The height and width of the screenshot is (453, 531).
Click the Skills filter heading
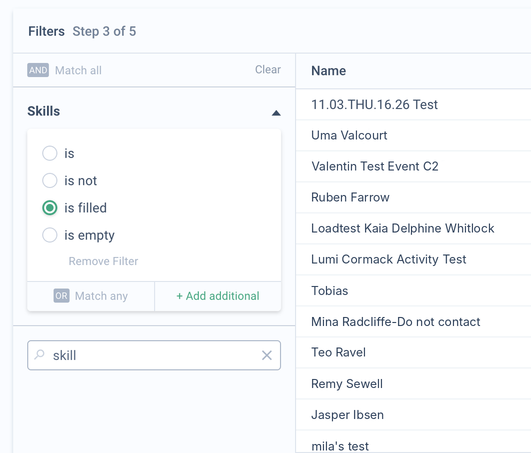[x=43, y=111]
